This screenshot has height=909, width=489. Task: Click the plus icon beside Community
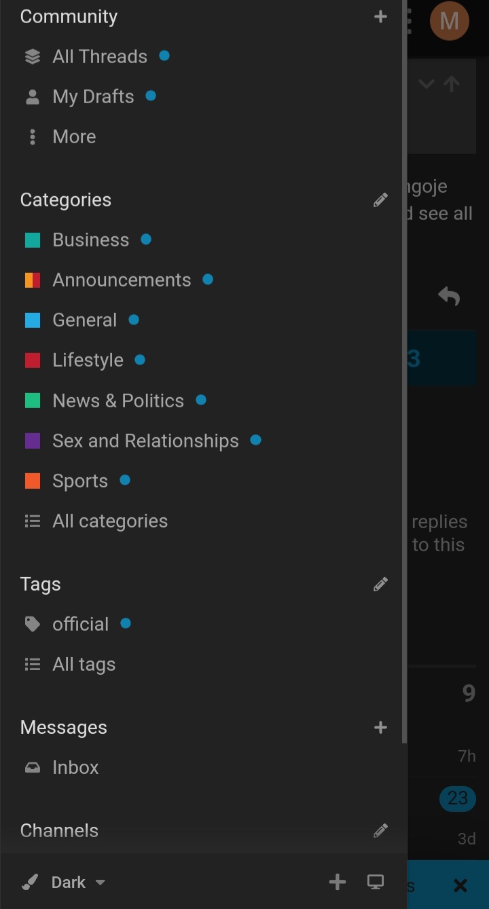pos(380,17)
